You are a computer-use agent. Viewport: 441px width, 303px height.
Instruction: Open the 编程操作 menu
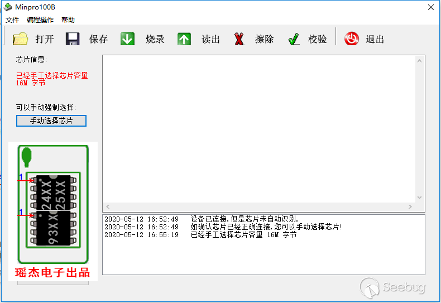40,20
